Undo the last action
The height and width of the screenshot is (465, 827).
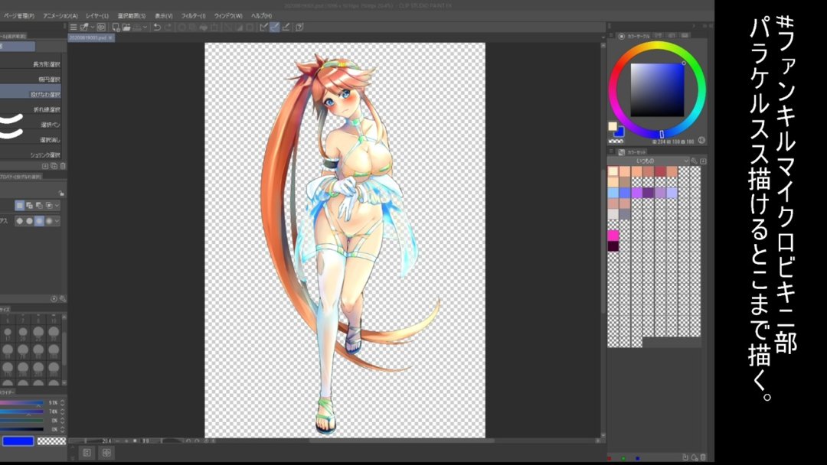(x=157, y=27)
